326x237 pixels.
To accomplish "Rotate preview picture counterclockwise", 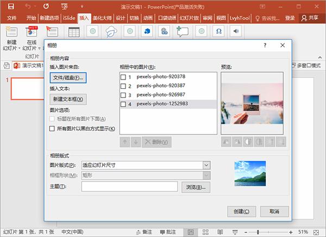I will (226, 142).
